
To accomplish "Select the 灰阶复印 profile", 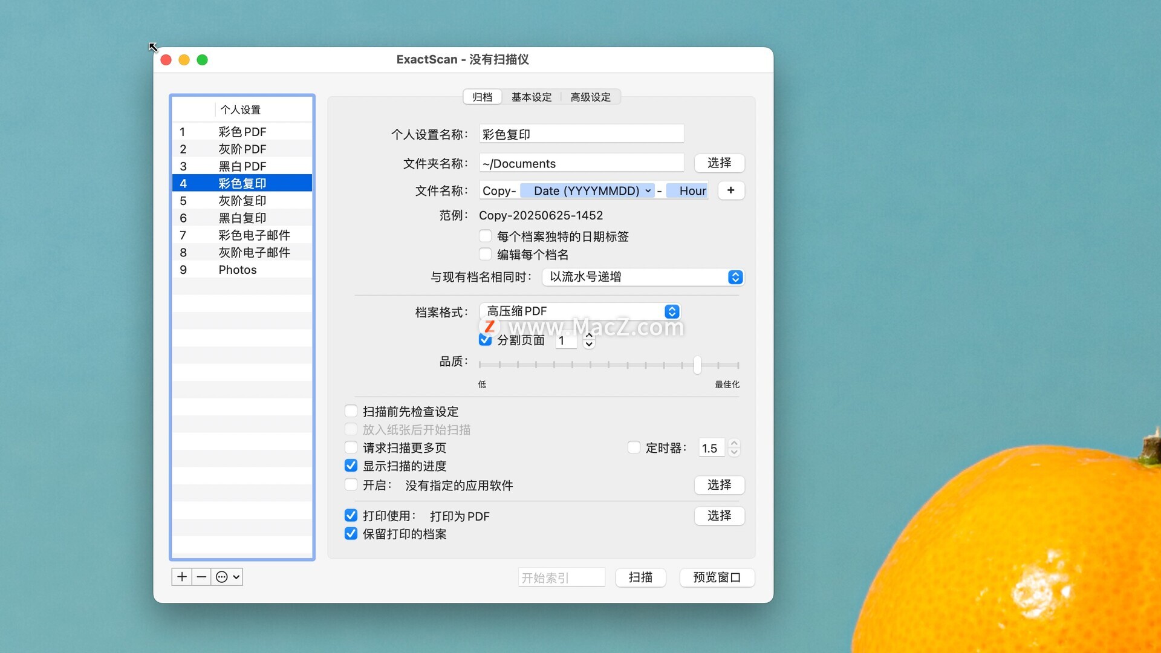I will pos(242,201).
